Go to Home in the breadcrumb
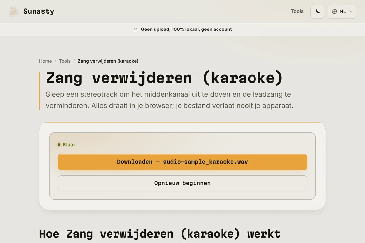This screenshot has width=365, height=243. click(x=45, y=61)
